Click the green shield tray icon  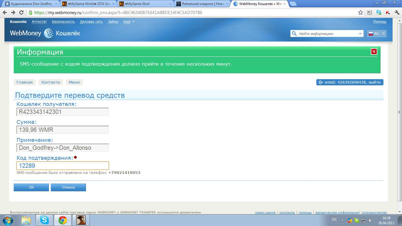[356, 220]
